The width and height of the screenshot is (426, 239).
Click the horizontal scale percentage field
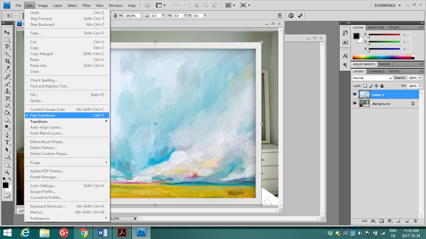(132, 16)
